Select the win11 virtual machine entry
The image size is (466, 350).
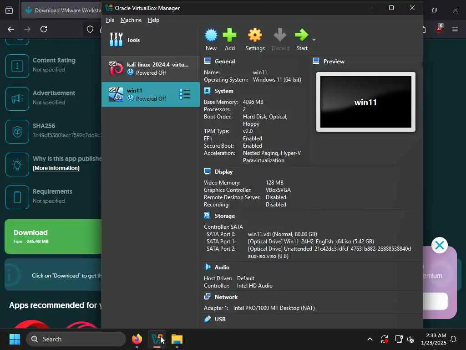(151, 94)
